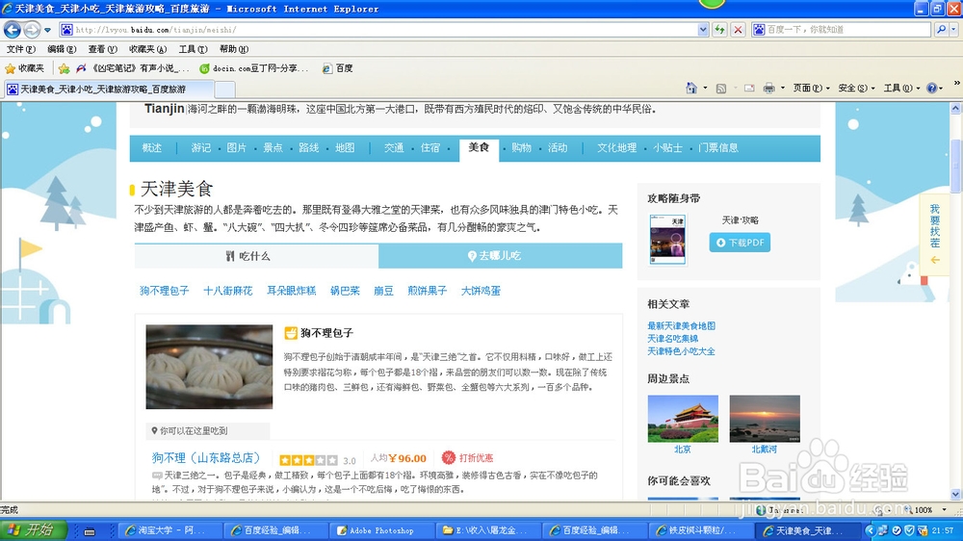Screen dimensions: 963x541
Task: Go to 概述 section in blue nav
Action: [x=152, y=148]
